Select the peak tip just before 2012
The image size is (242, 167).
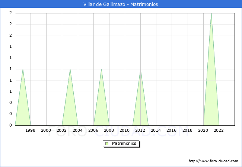(x=140, y=69)
